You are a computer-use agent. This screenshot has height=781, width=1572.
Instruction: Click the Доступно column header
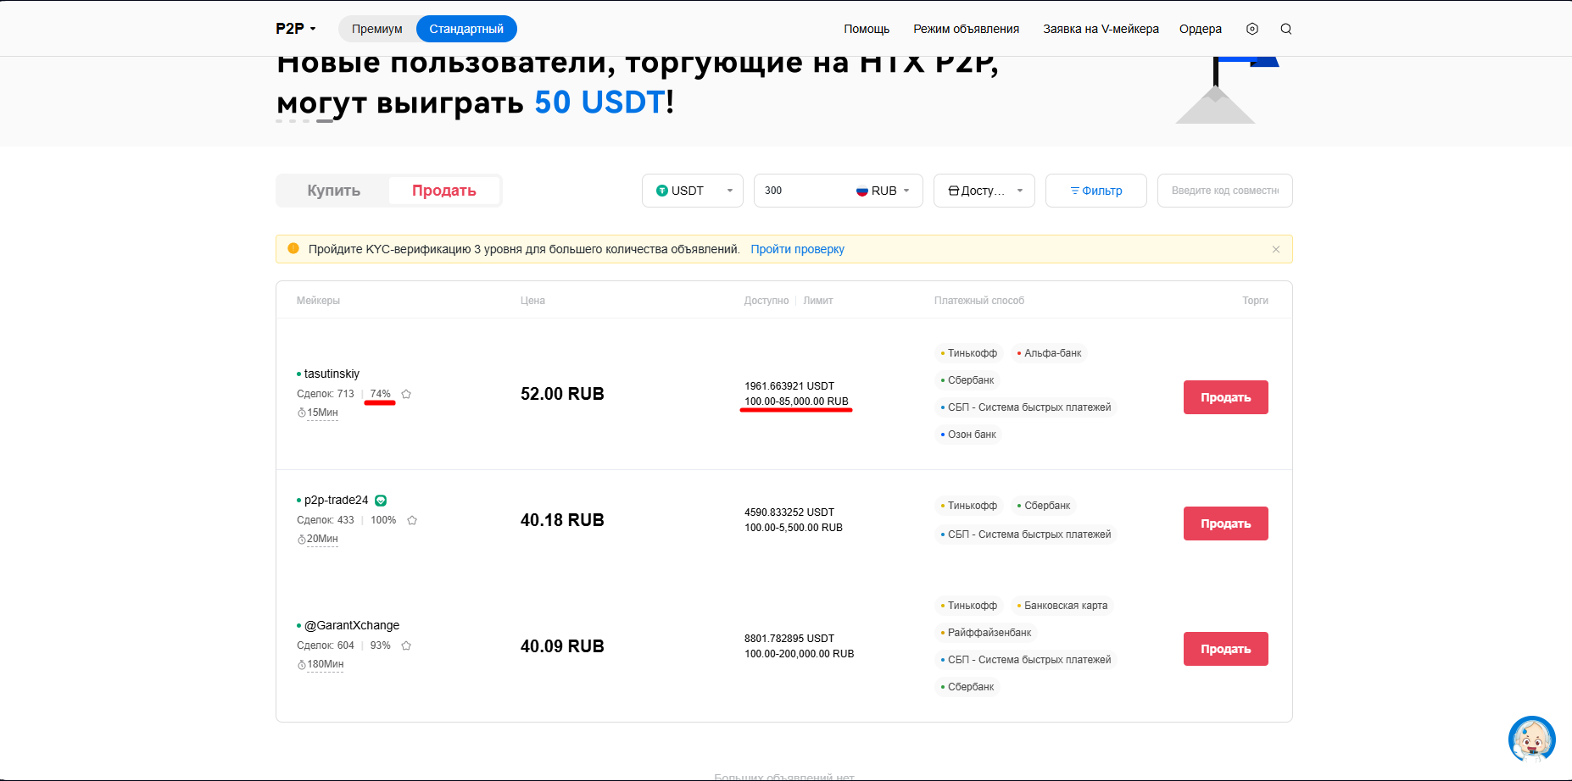pyautogui.click(x=766, y=301)
